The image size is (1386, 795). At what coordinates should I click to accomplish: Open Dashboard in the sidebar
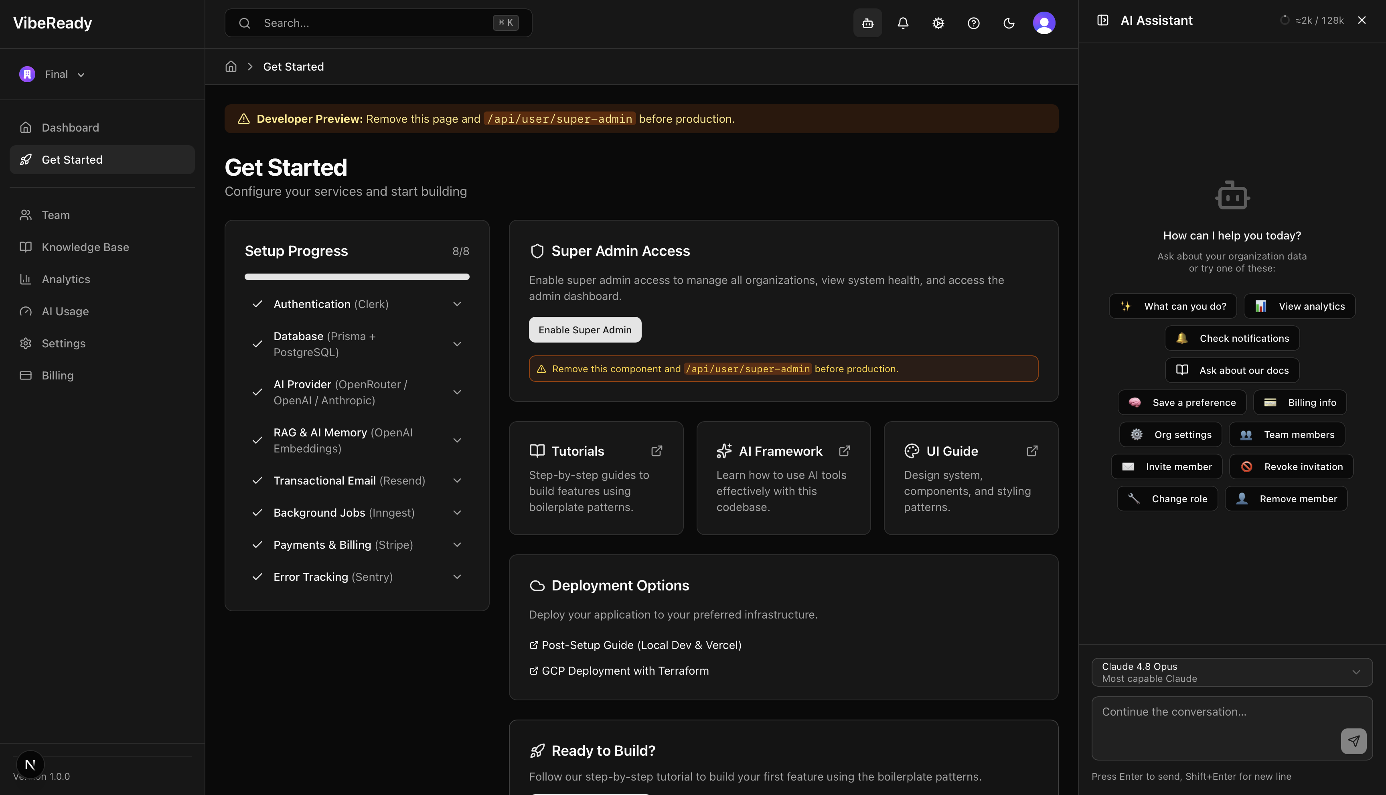tap(102, 127)
